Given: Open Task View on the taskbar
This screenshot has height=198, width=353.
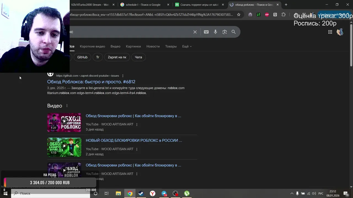Looking at the screenshot, I should (106, 193).
